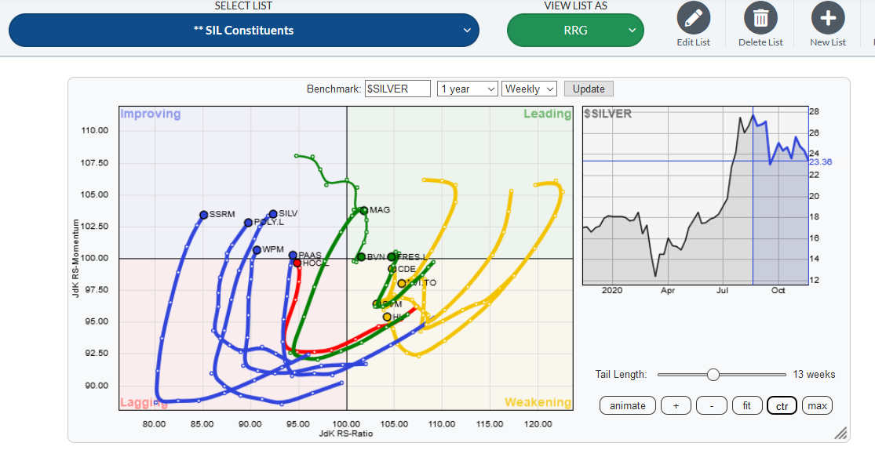Select the red HOC.L data point
This screenshot has height=450, width=875.
click(x=297, y=263)
